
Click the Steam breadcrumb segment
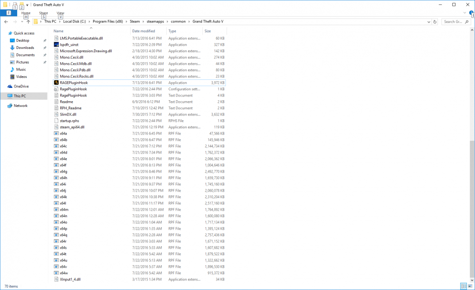tap(135, 21)
